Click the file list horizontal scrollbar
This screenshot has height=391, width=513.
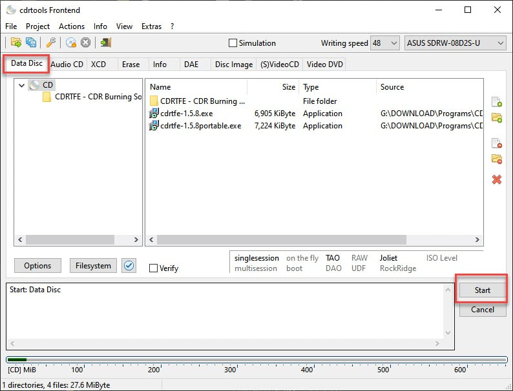(282, 239)
